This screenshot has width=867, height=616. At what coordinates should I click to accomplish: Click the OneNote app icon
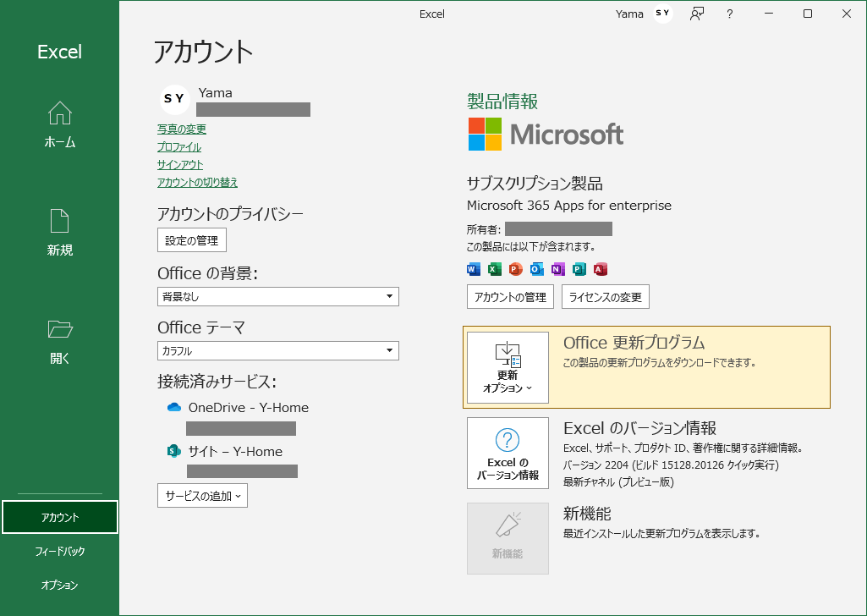coord(557,269)
